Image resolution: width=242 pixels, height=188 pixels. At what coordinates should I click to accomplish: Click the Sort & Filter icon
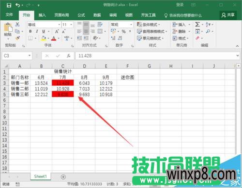click(208, 25)
